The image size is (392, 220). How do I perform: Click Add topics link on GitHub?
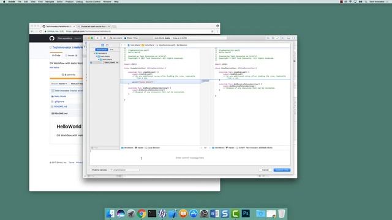55,68
